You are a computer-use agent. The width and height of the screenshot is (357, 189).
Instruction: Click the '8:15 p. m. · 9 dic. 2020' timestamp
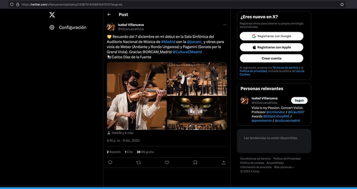coord(123,141)
